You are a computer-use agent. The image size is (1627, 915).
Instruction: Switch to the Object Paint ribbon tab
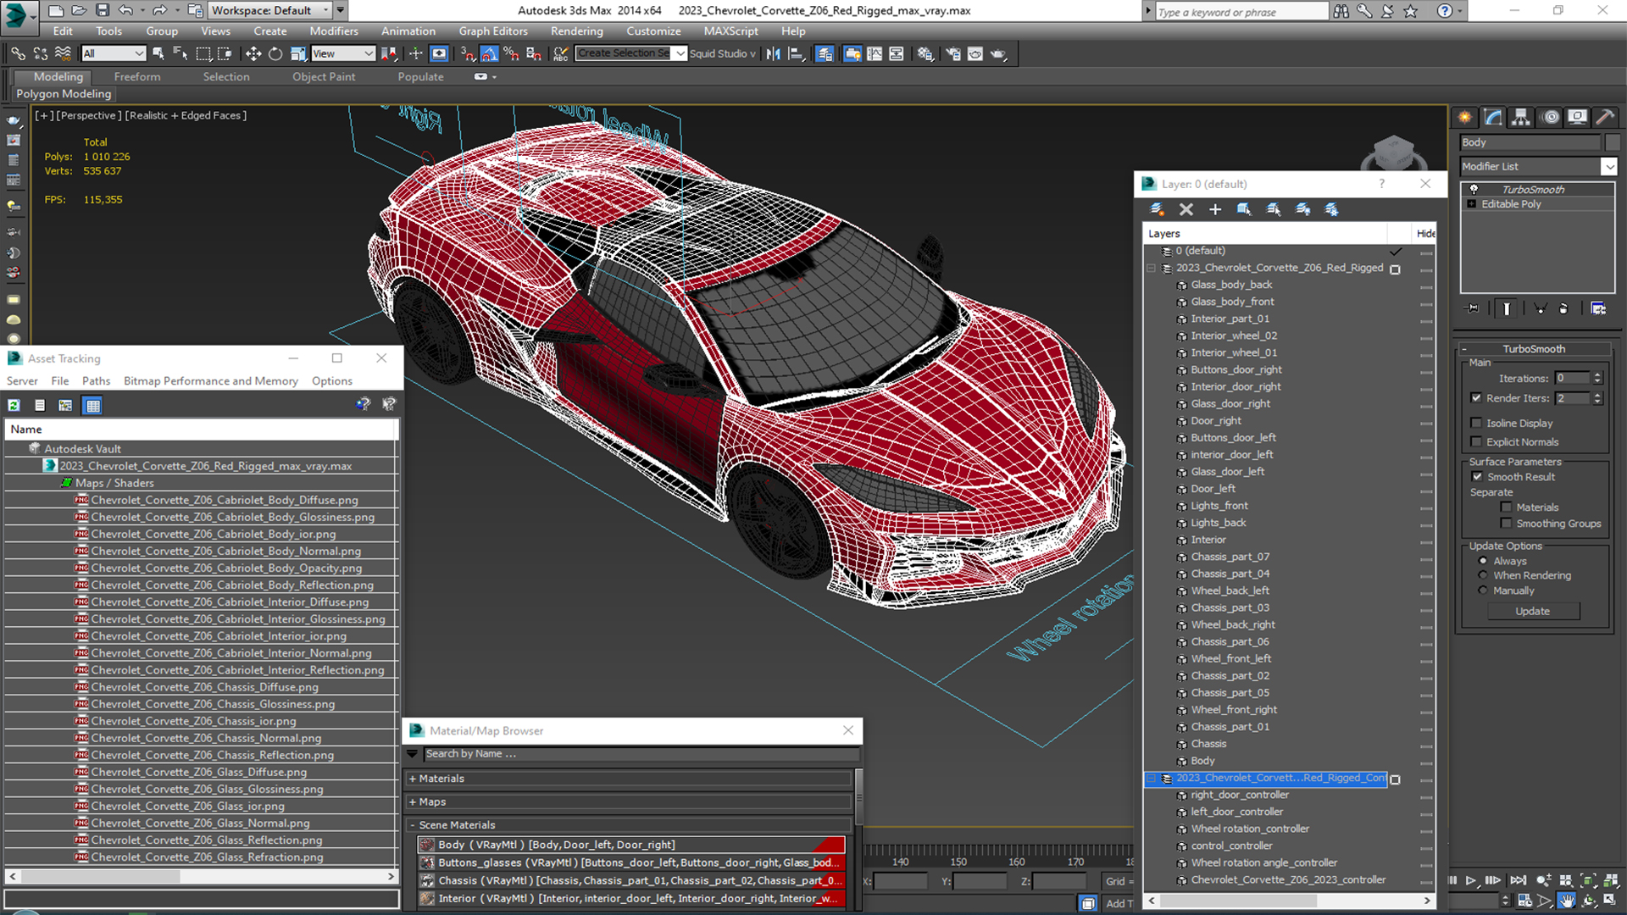click(324, 76)
